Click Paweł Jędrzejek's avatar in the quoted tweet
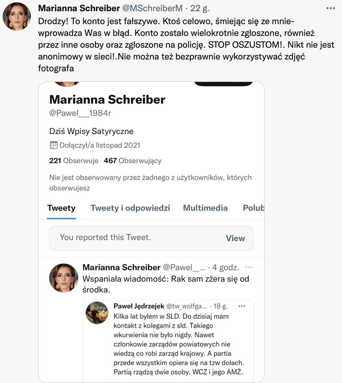 tap(97, 313)
